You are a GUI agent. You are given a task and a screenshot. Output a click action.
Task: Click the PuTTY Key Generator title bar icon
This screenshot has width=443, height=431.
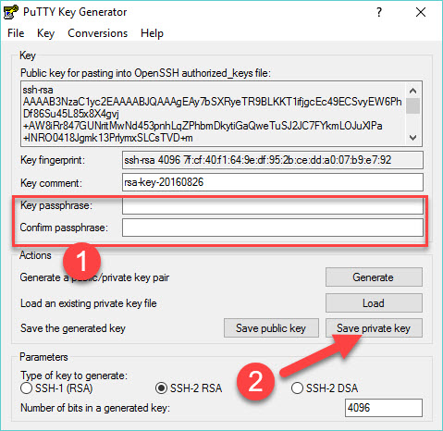pyautogui.click(x=11, y=12)
